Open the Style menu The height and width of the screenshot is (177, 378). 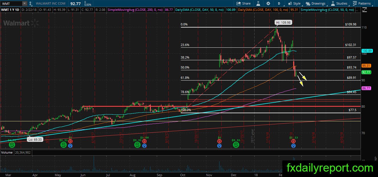294,3
